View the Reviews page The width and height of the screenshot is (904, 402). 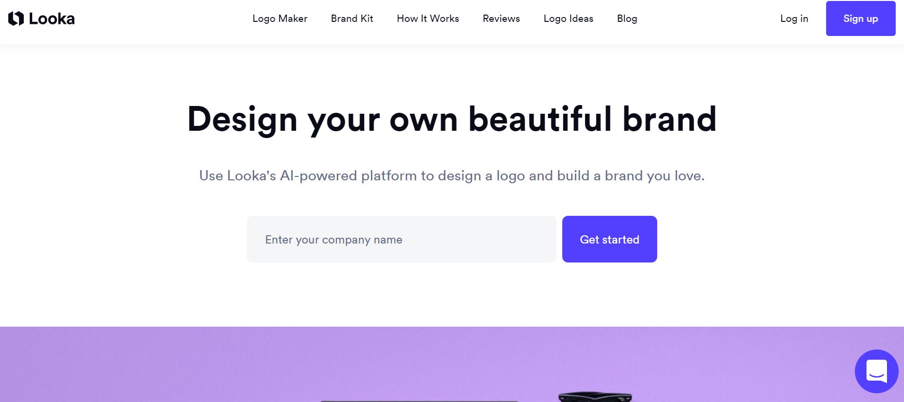click(501, 18)
